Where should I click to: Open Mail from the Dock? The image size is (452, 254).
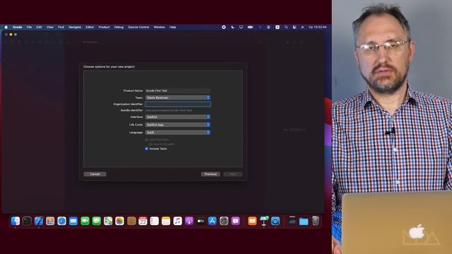click(73, 221)
